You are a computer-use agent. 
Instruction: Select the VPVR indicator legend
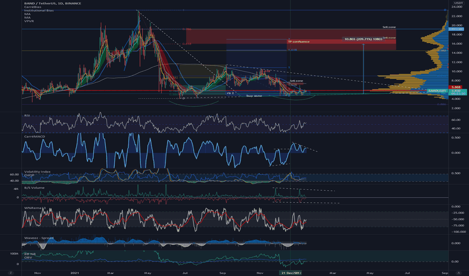(x=29, y=21)
